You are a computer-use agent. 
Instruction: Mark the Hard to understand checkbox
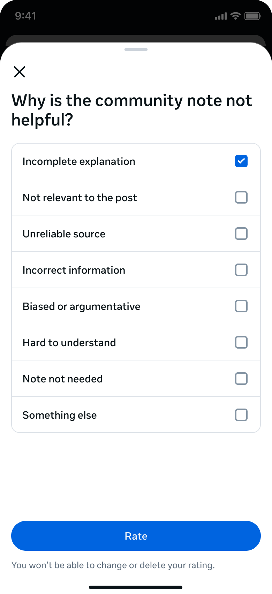point(241,343)
